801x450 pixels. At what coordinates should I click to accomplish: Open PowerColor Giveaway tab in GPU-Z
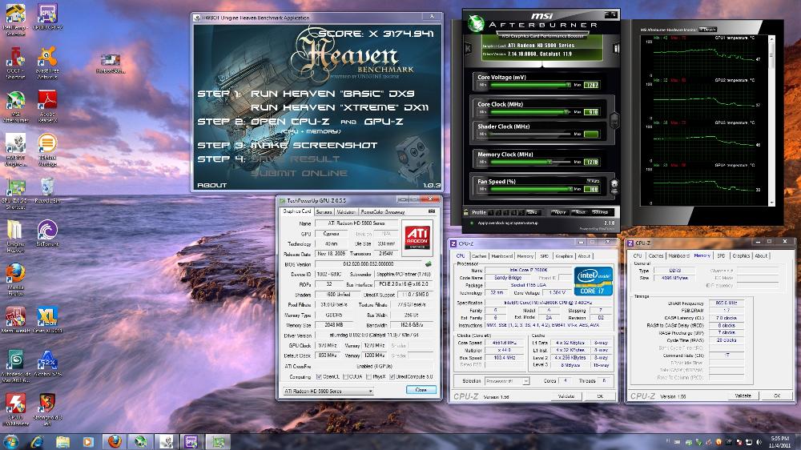click(x=383, y=212)
